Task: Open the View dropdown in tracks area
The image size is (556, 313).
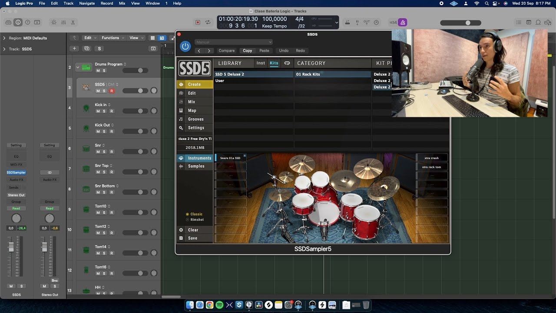Action: 136,38
